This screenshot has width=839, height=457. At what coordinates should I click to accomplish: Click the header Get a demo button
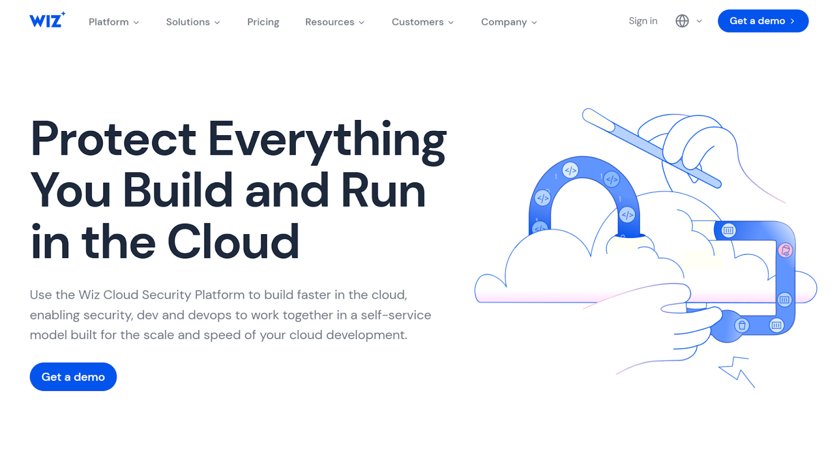(763, 21)
